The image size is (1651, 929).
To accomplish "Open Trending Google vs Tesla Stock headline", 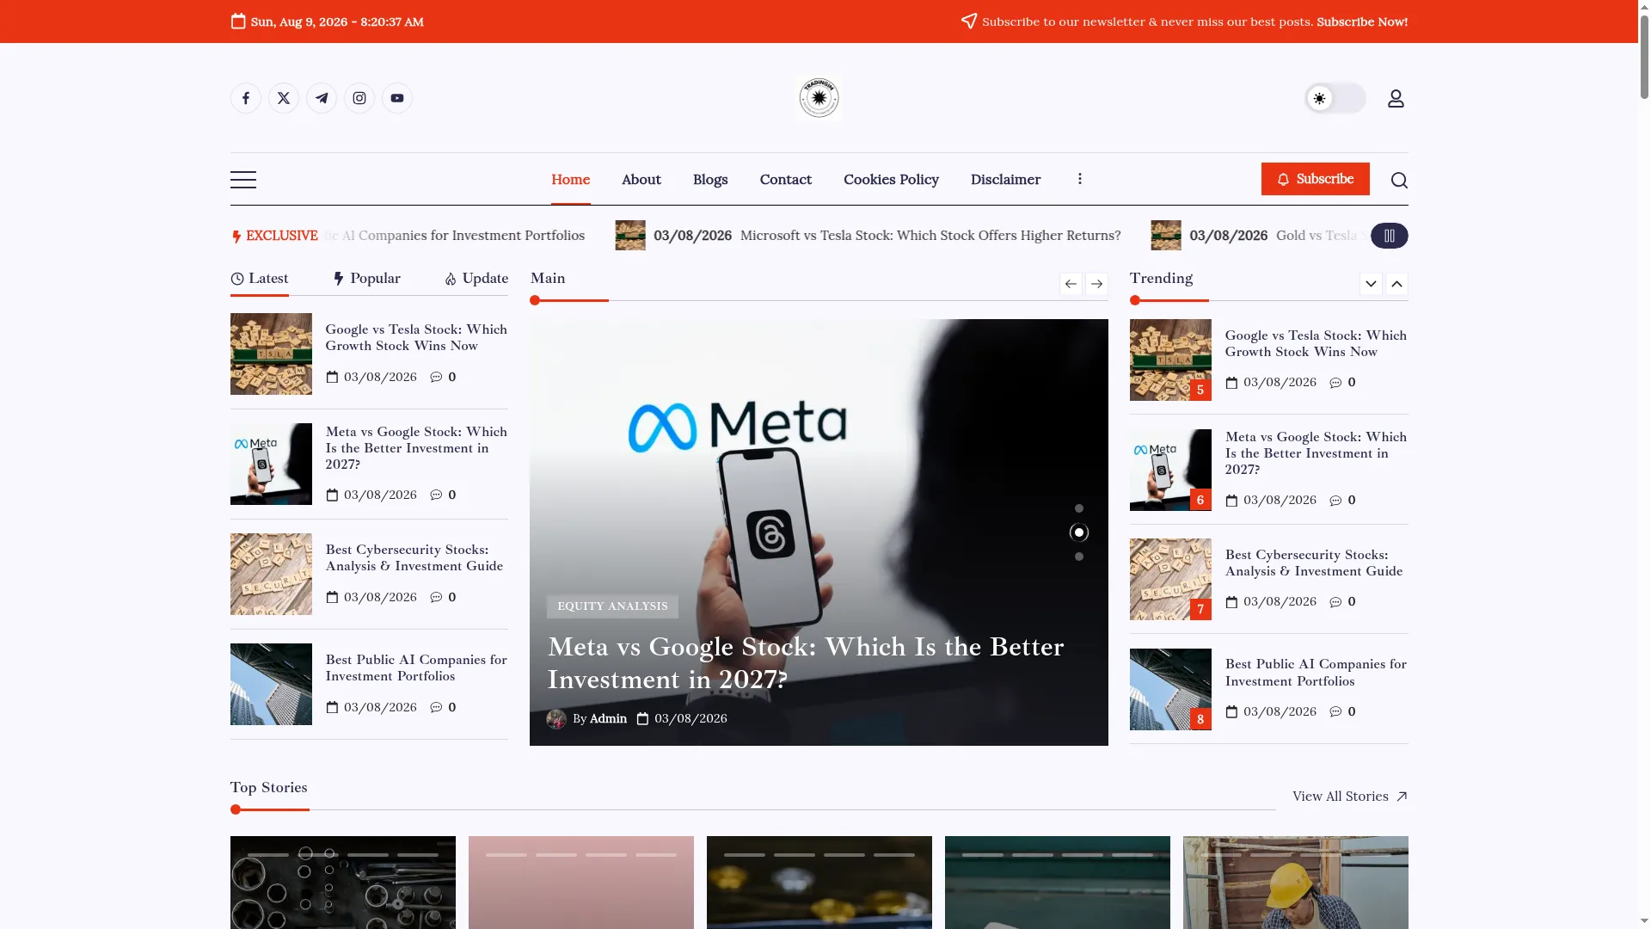I will point(1317,343).
